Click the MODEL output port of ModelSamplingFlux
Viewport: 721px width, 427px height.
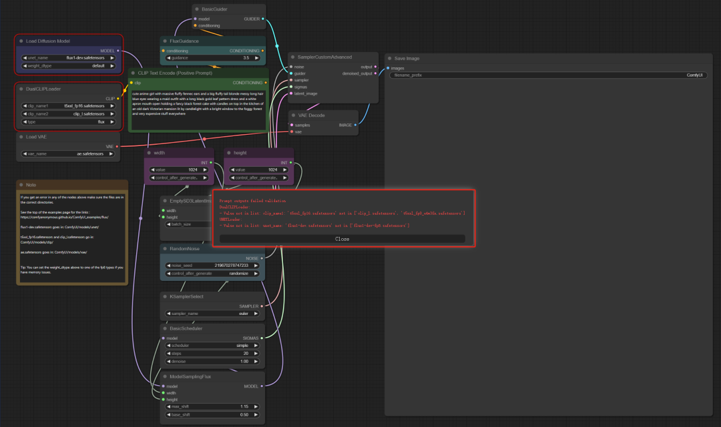(x=262, y=386)
